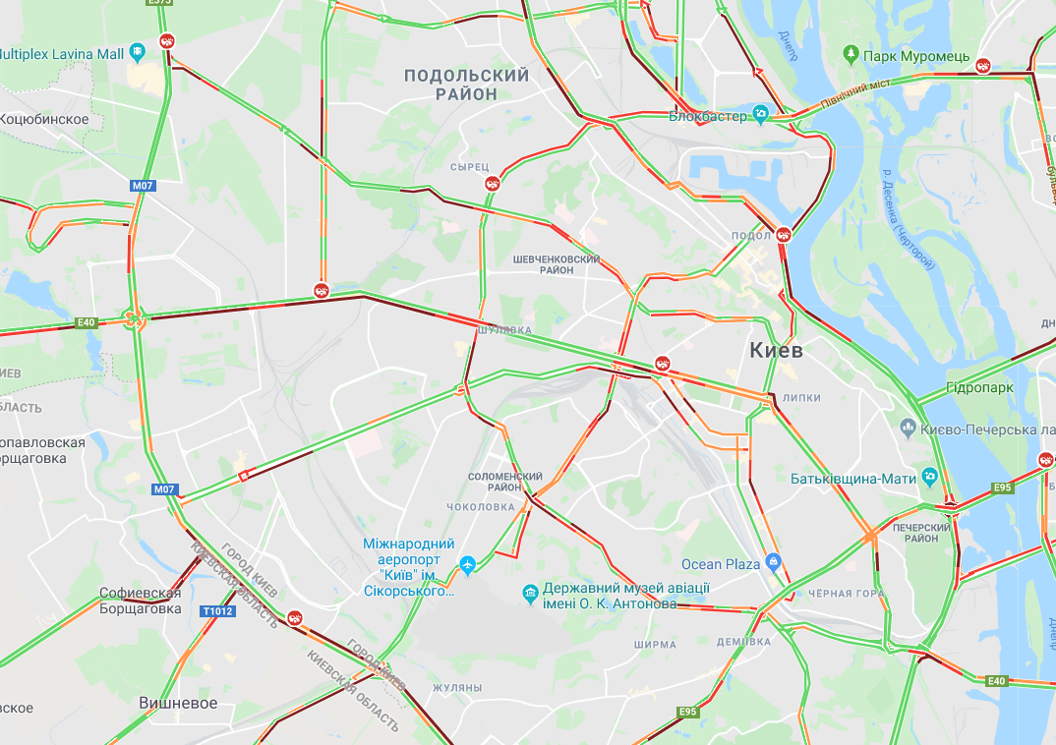1056x745 pixels.
Task: Open the Блокбастер camera marker
Action: pos(761,113)
